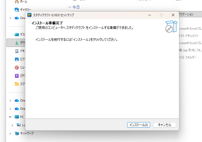
Task: Collapse the 今日 group in file list
Action: [70, 7]
